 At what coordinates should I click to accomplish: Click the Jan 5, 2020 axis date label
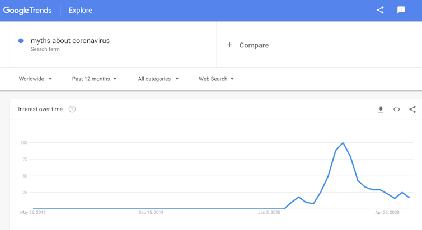click(x=269, y=213)
